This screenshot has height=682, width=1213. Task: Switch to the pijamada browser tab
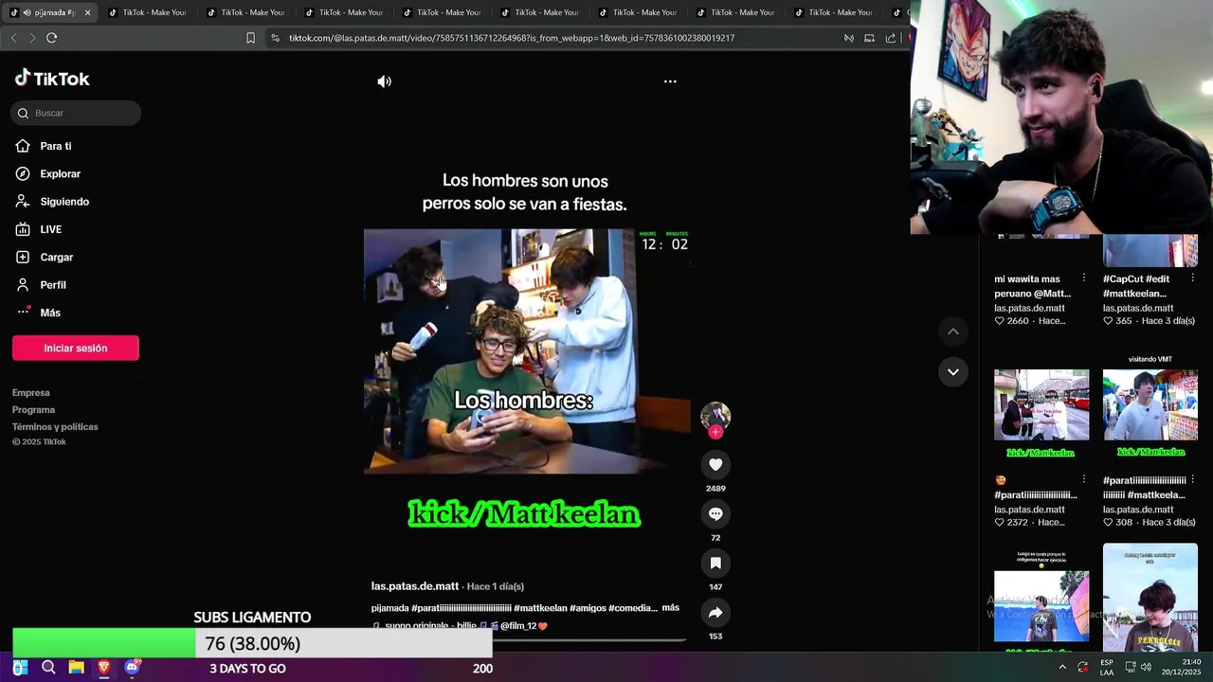coord(49,12)
